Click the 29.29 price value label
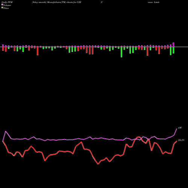The image size is (188, 188). pyautogui.click(x=181, y=140)
